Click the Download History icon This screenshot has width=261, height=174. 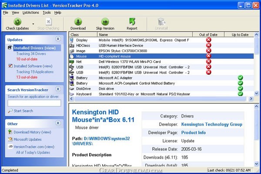(10, 132)
